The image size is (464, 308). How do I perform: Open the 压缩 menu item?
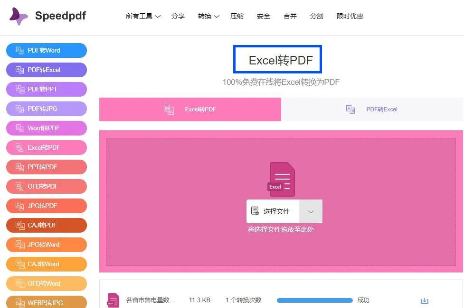click(237, 16)
